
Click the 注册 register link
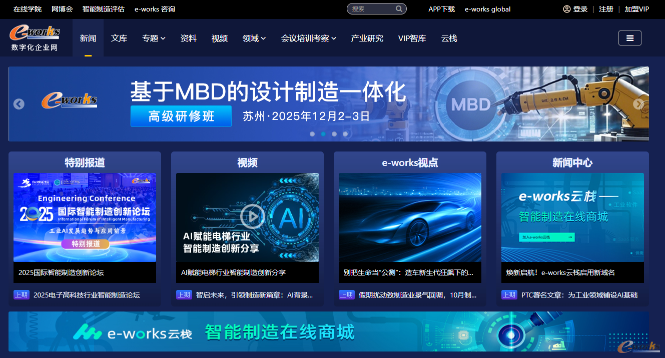pyautogui.click(x=606, y=9)
